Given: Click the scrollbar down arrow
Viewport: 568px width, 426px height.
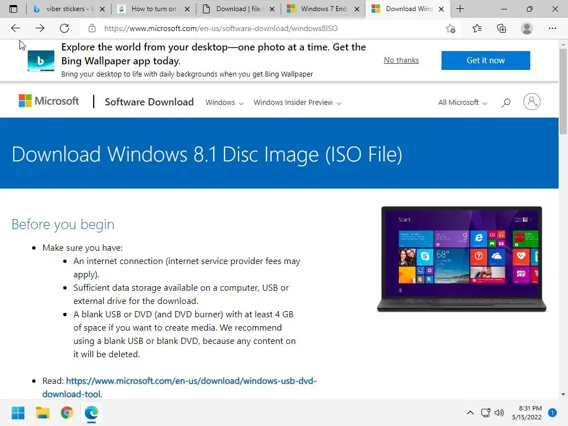Looking at the screenshot, I should coord(563,394).
